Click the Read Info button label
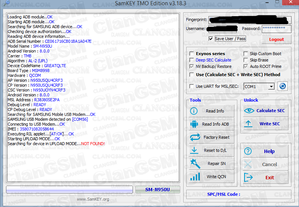 [x=215, y=111]
